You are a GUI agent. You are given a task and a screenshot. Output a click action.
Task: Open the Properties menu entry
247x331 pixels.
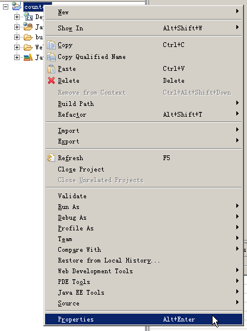[144, 319]
